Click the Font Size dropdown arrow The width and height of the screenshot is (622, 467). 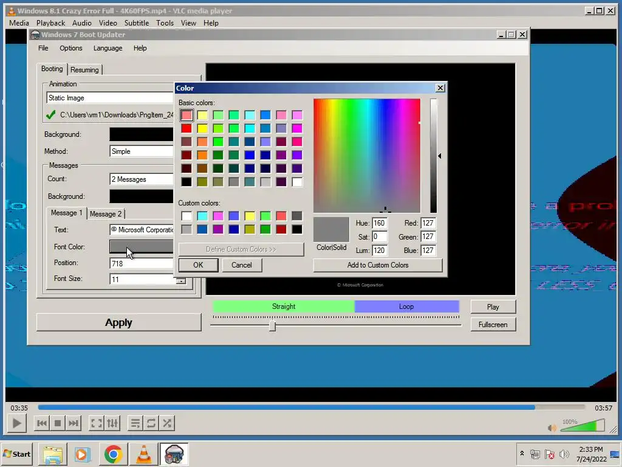(181, 280)
